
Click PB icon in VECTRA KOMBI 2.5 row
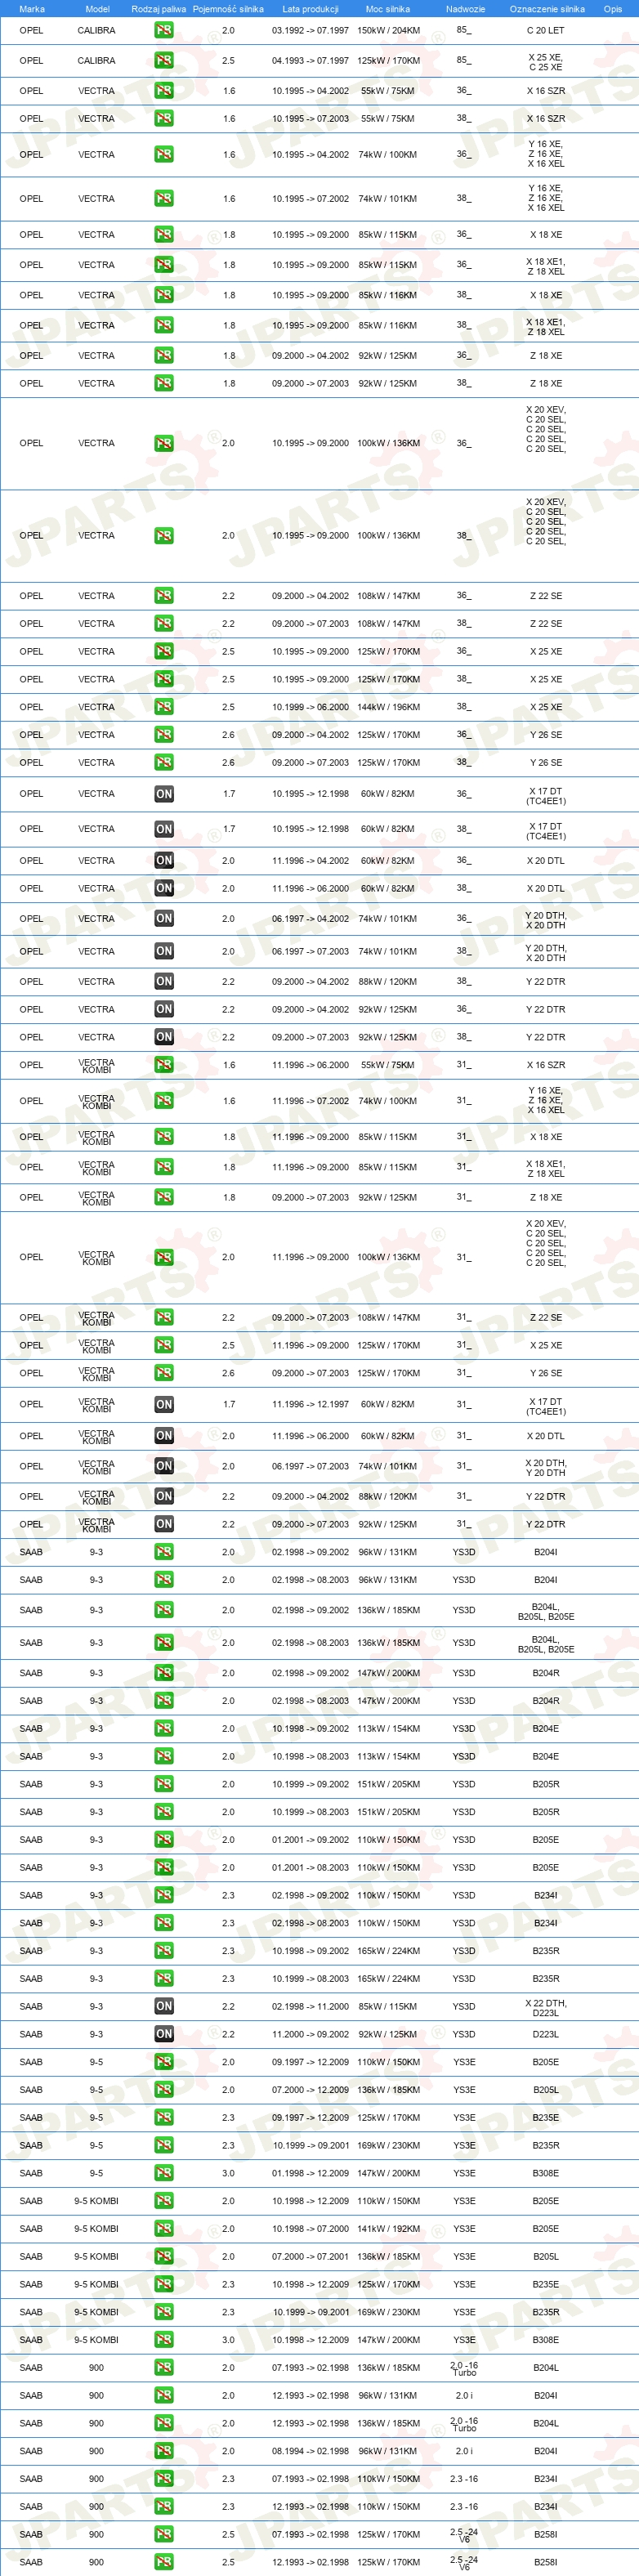coord(164,1345)
